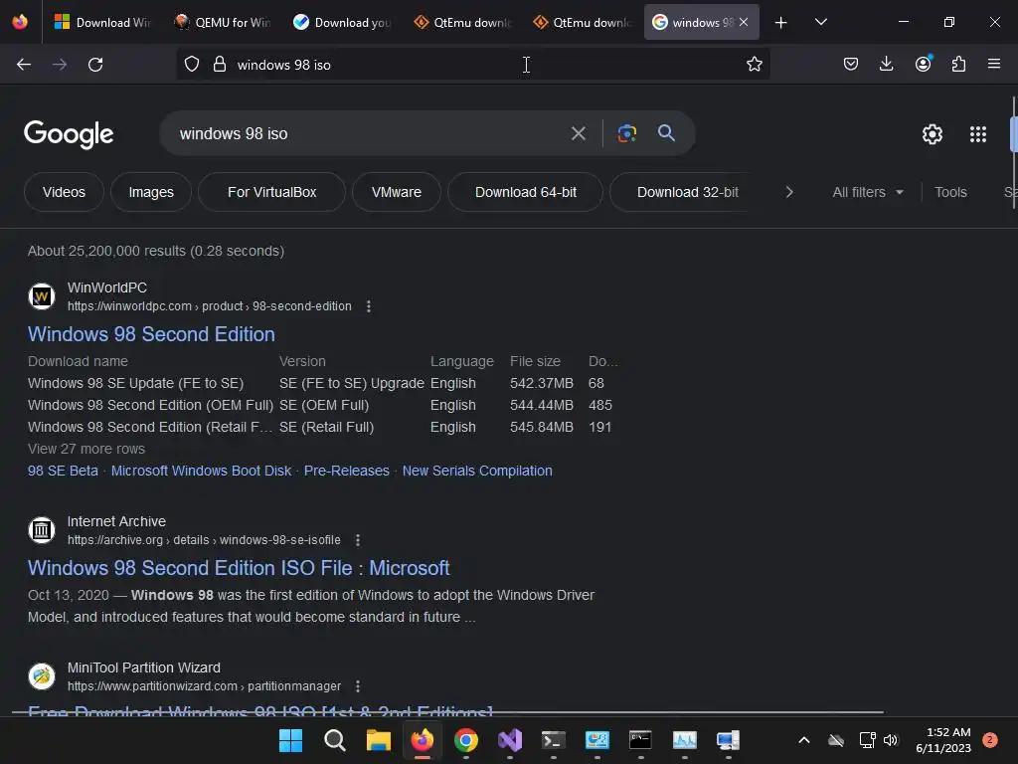
Task: Open the extensions puzzle icon
Action: pyautogui.click(x=958, y=64)
